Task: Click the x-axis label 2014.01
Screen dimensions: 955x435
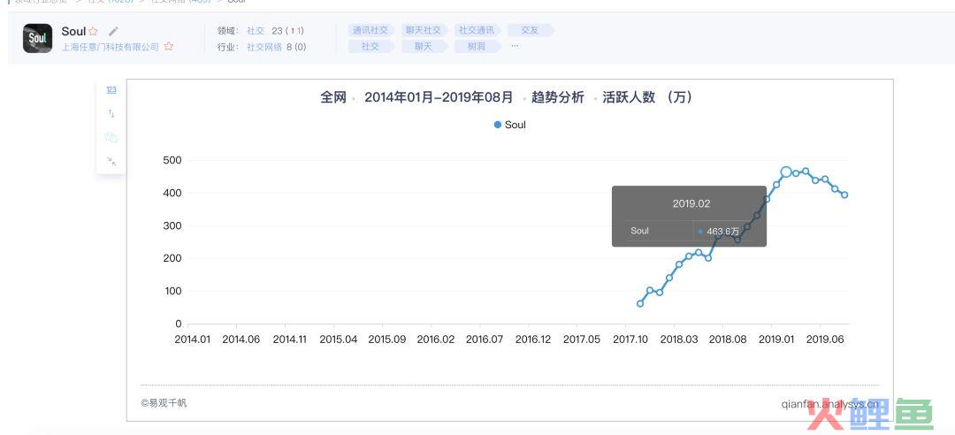Action: 193,340
